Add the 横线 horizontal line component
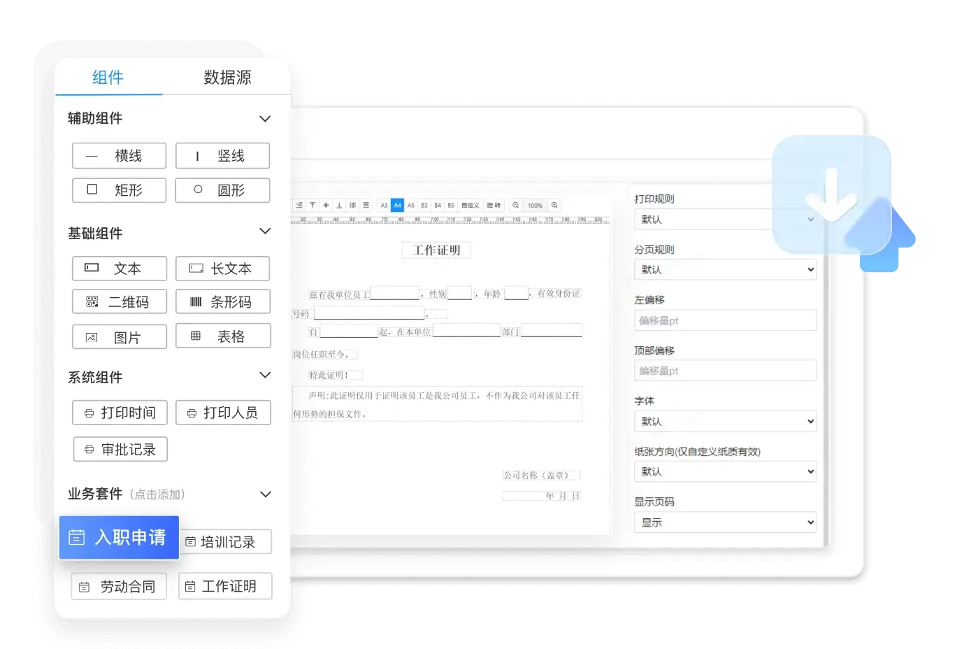Image resolution: width=955 pixels, height=649 pixels. coord(119,155)
